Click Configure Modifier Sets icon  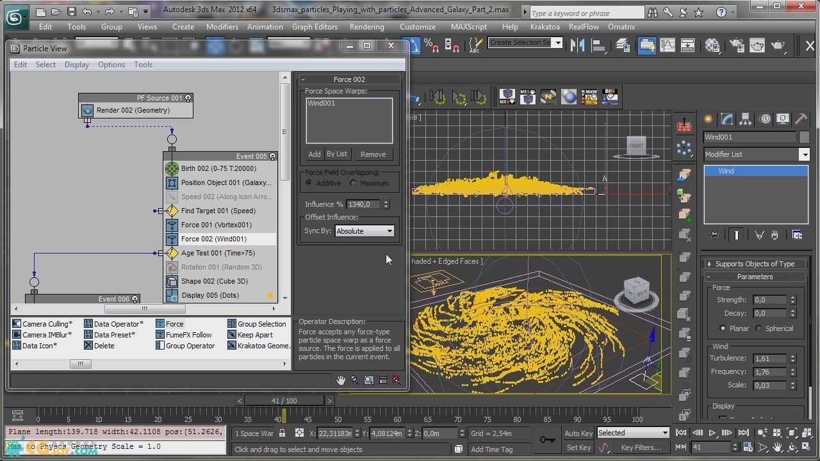click(797, 235)
